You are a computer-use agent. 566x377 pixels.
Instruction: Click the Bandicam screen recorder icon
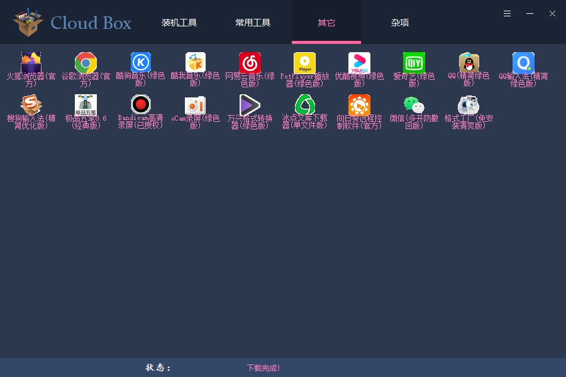(140, 105)
